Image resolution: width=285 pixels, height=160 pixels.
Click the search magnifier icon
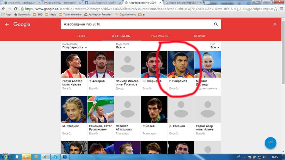[x=216, y=24]
